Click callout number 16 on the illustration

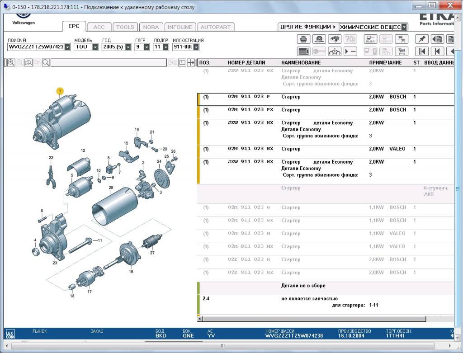click(x=131, y=272)
